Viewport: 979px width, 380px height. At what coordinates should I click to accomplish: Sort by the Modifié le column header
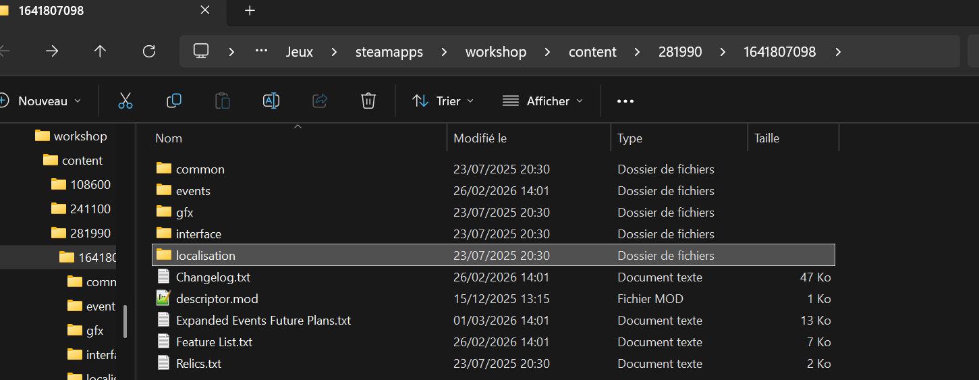pyautogui.click(x=480, y=138)
